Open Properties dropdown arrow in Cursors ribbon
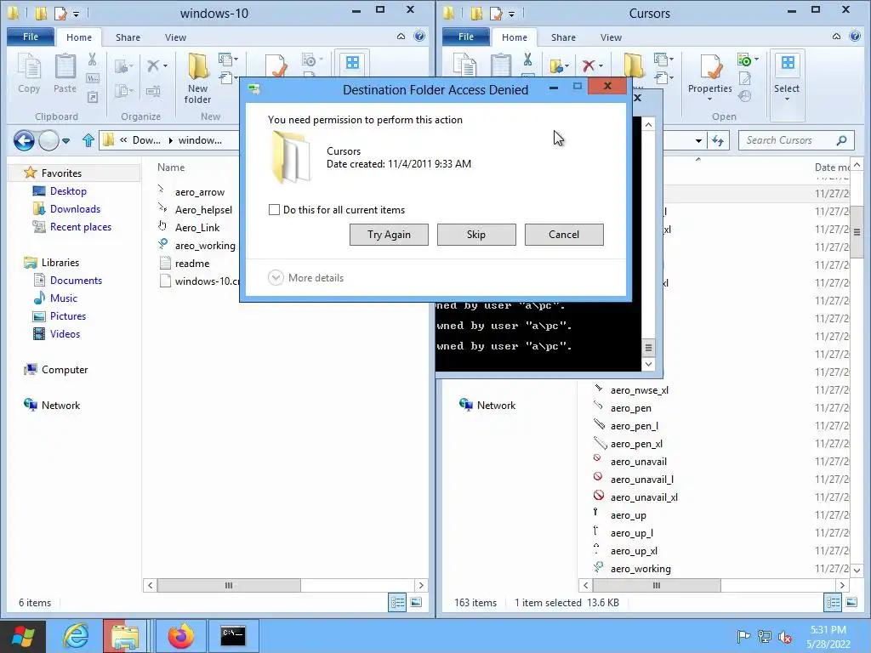The width and height of the screenshot is (871, 653). (709, 99)
